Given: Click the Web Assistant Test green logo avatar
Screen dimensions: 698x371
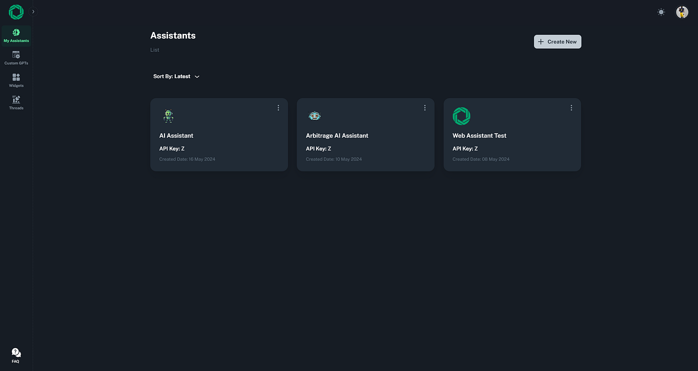Looking at the screenshot, I should pyautogui.click(x=461, y=116).
